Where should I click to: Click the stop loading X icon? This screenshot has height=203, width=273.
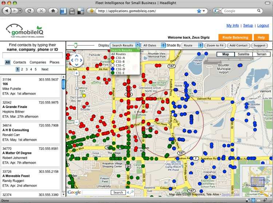coord(41,11)
